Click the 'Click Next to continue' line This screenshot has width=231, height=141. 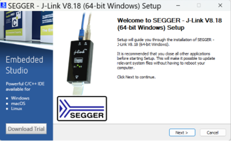point(136,77)
